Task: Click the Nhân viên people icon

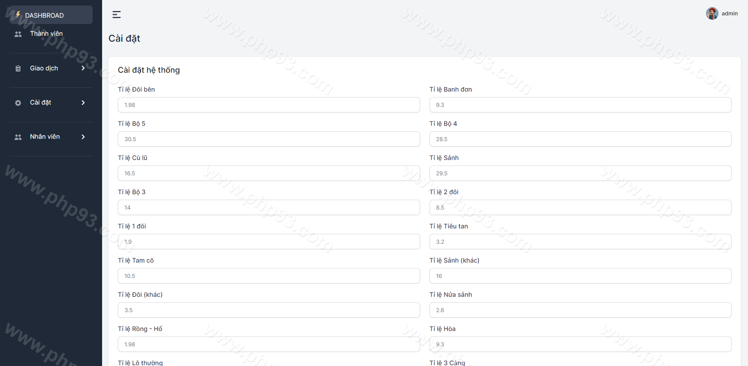Action: click(x=18, y=137)
